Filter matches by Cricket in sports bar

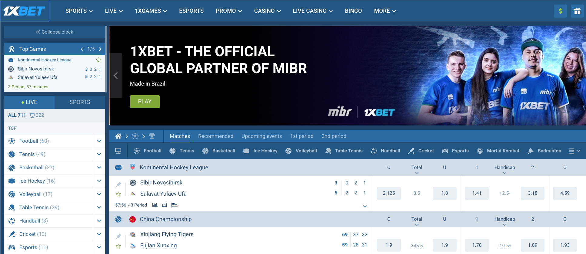click(421, 151)
